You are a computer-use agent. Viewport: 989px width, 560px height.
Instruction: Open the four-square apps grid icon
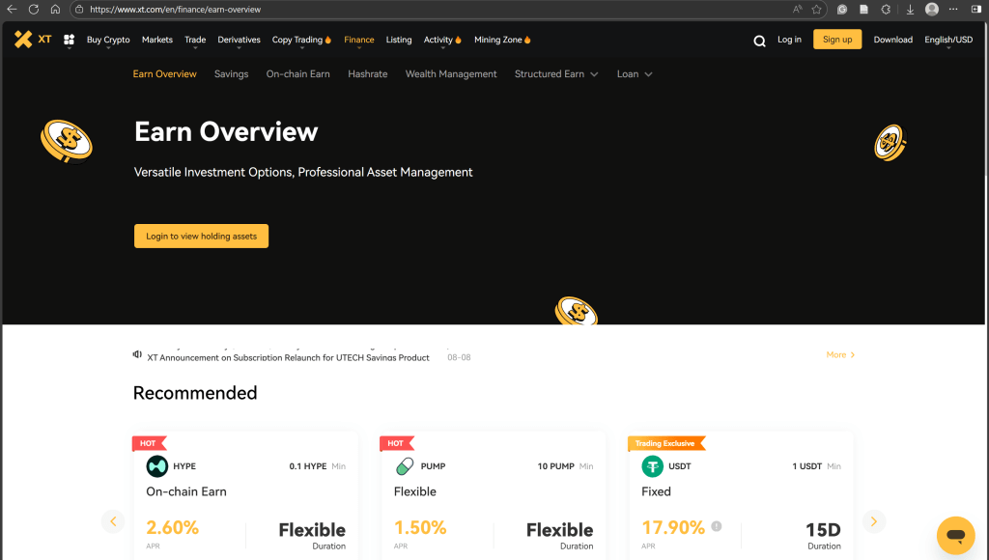pyautogui.click(x=69, y=40)
